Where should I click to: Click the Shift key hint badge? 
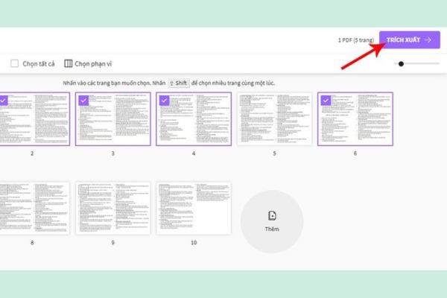(x=179, y=83)
